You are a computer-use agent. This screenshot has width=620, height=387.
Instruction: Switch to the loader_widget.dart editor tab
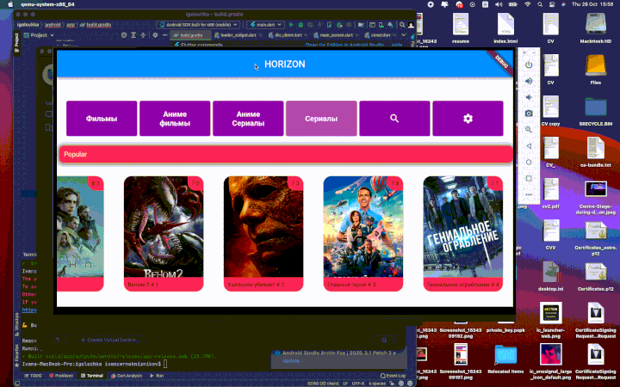tap(238, 35)
